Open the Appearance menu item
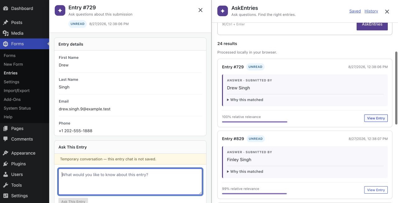The width and height of the screenshot is (398, 203). (x=25, y=153)
